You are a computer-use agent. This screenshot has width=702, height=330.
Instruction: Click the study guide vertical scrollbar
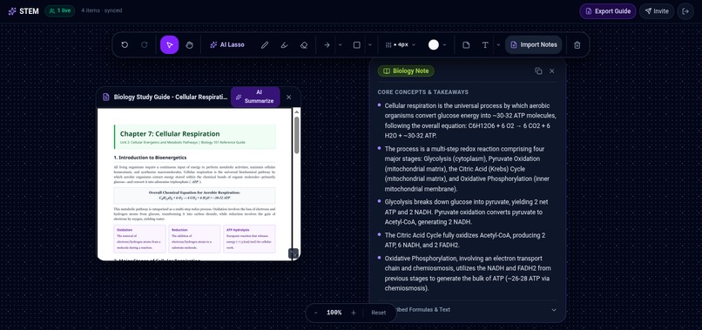coord(296,134)
